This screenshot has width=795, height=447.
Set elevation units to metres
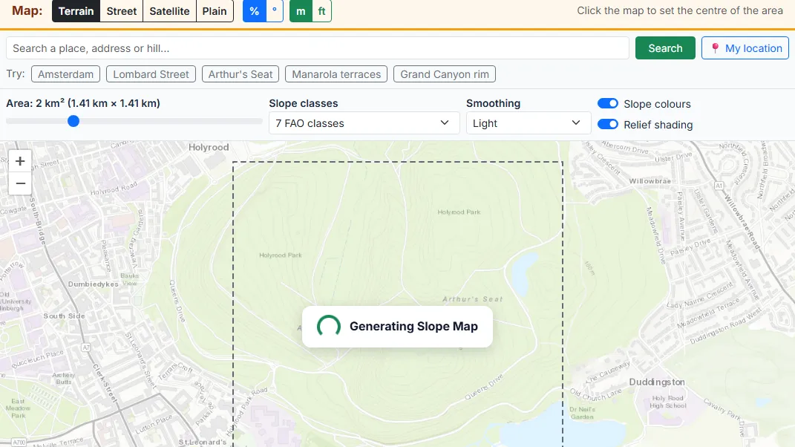click(x=301, y=11)
